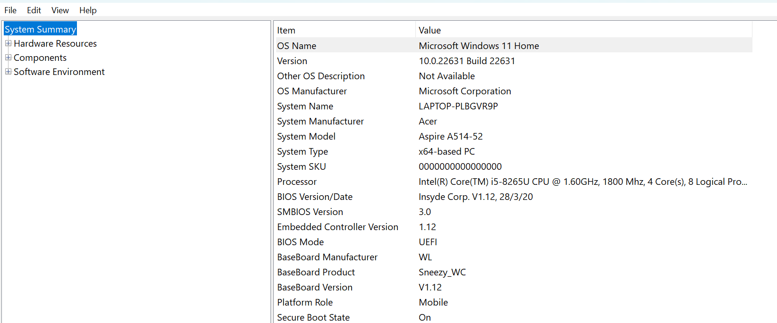Viewport: 777px width, 323px height.
Task: Select the Secure Boot State row
Action: point(513,317)
